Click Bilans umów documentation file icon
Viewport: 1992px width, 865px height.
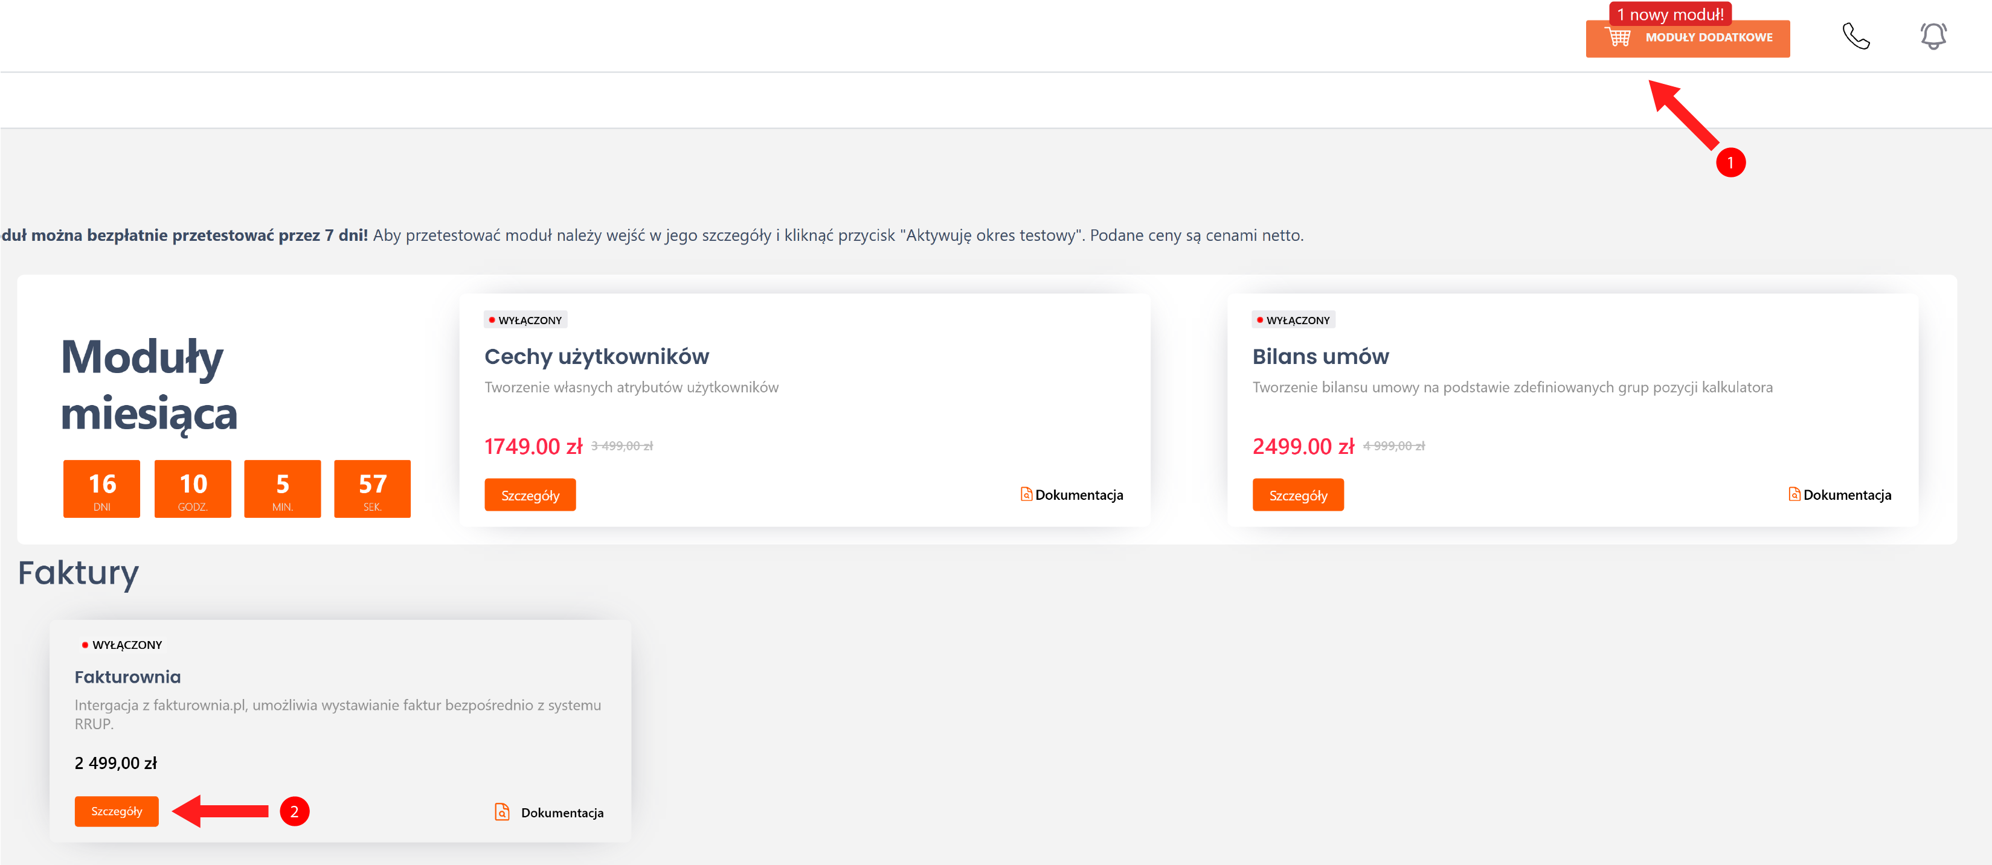(1794, 494)
